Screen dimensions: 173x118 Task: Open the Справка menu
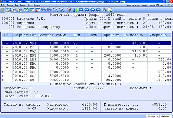[37, 5]
